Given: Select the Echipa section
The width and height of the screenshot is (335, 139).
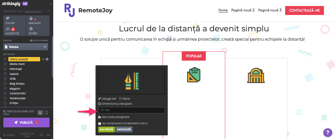Looking at the screenshot, I should (14, 103).
